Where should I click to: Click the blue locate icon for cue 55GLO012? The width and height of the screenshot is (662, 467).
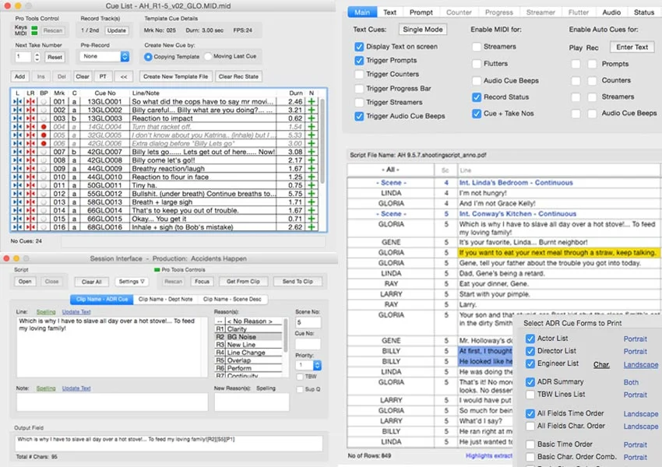point(17,194)
